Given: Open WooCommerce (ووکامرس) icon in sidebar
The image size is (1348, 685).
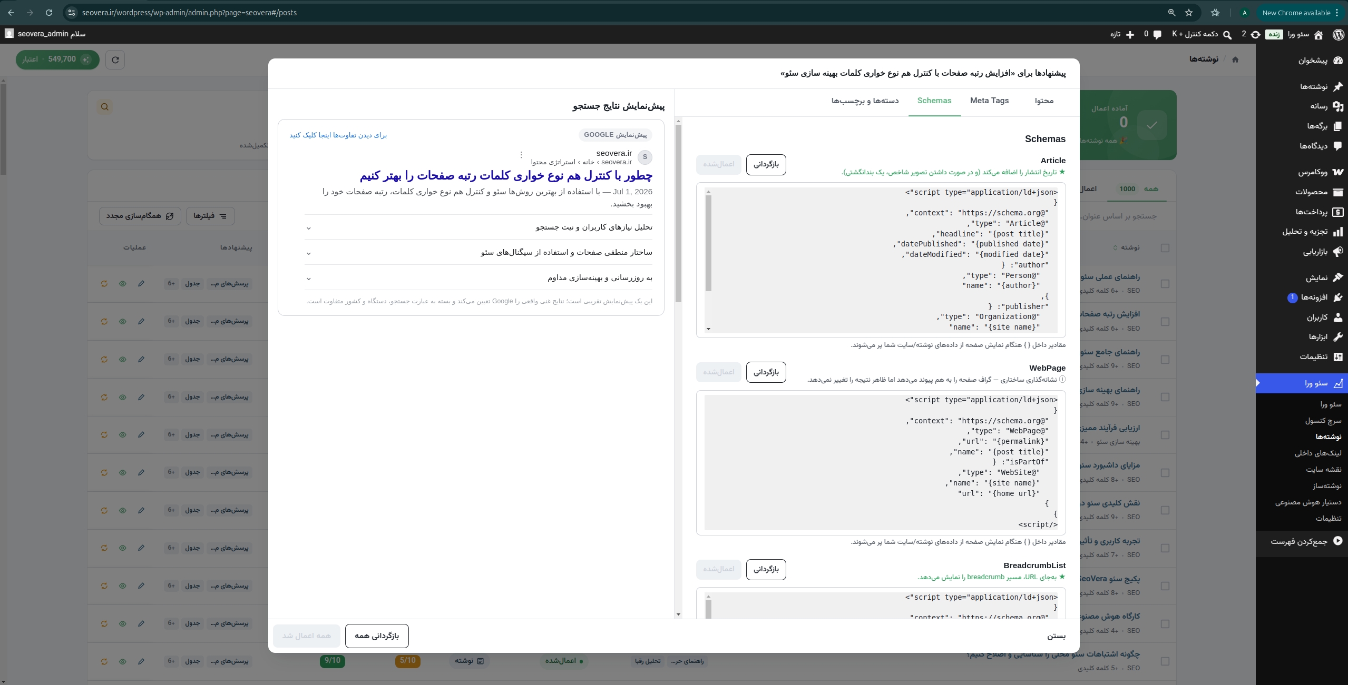Looking at the screenshot, I should (1337, 172).
